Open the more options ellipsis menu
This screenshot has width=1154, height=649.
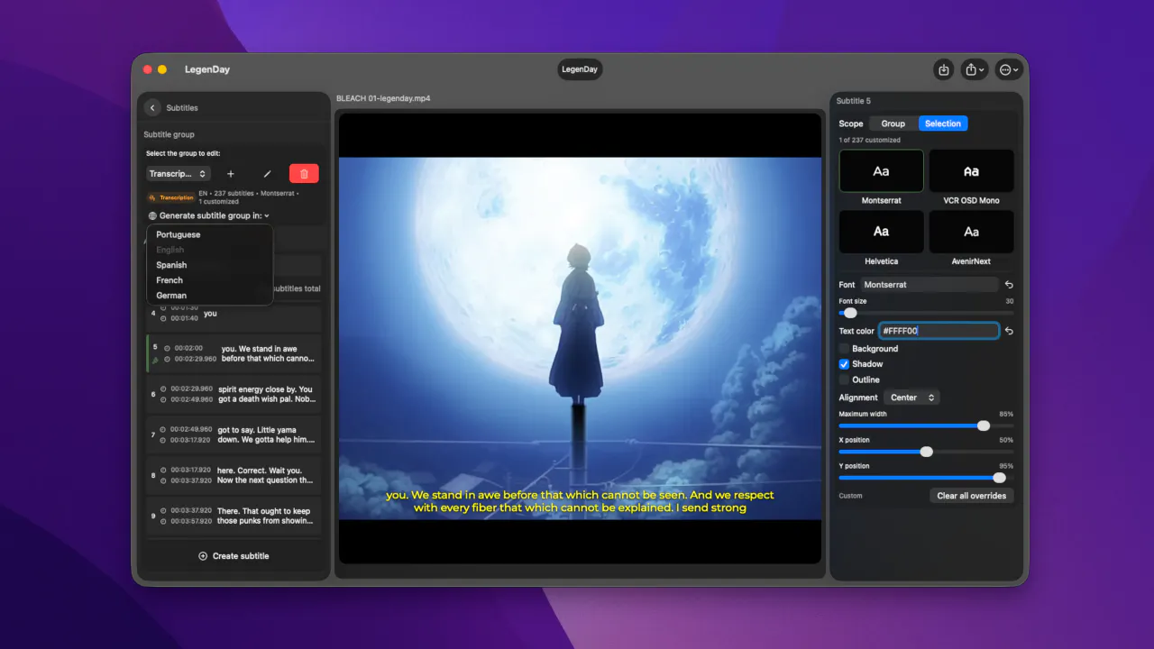1009,69
